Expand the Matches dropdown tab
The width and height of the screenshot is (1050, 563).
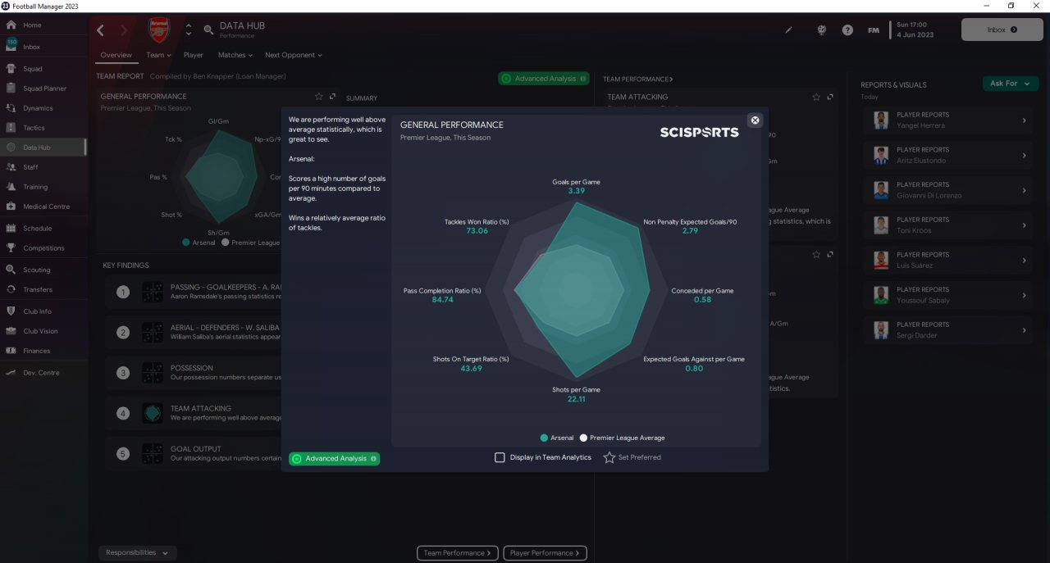click(235, 55)
